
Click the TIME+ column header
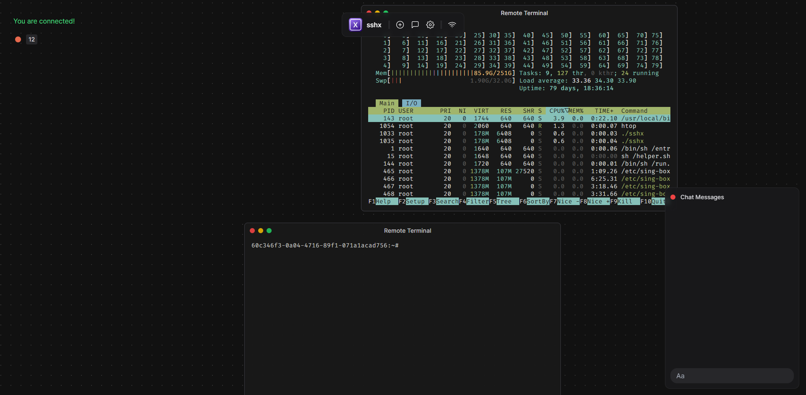(604, 111)
